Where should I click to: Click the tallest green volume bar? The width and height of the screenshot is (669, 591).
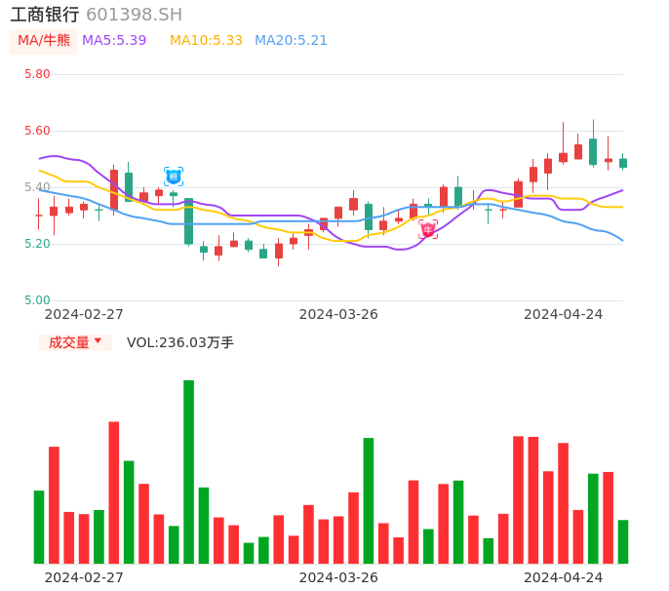[188, 471]
